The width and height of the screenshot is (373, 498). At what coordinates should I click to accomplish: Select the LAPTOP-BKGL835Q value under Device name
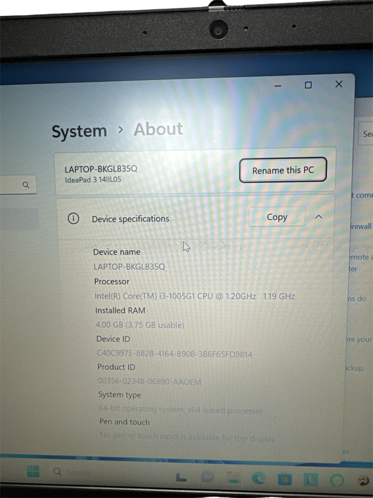click(129, 267)
